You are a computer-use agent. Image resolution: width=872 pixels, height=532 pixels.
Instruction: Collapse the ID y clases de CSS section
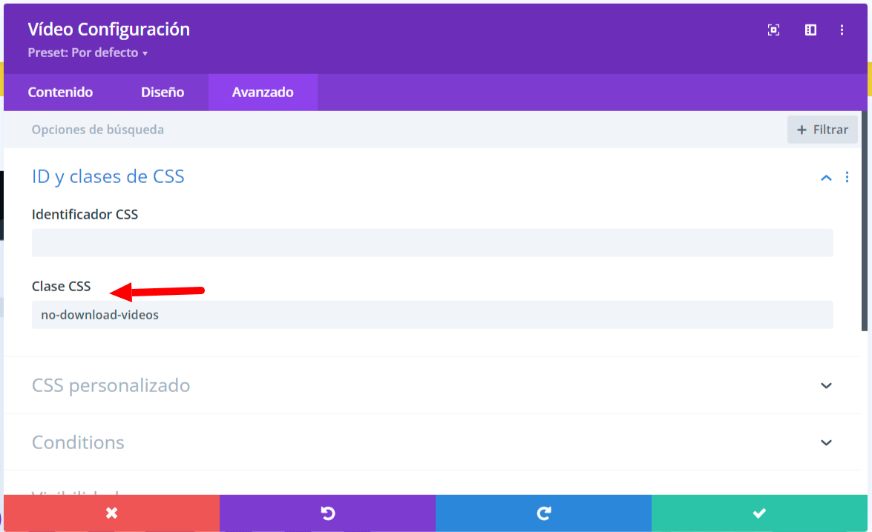coord(827,178)
